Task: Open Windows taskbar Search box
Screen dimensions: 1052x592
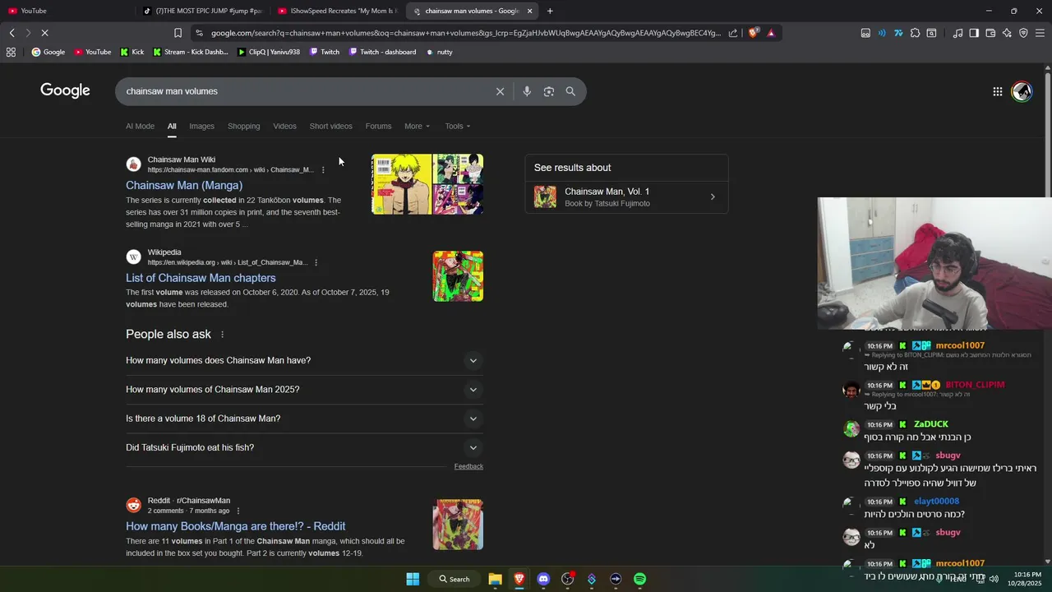Action: coord(454,579)
